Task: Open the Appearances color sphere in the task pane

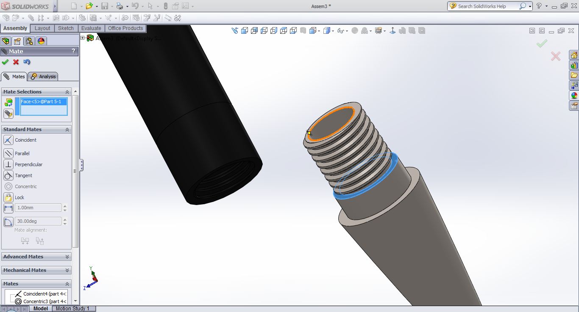Action: pyautogui.click(x=574, y=96)
